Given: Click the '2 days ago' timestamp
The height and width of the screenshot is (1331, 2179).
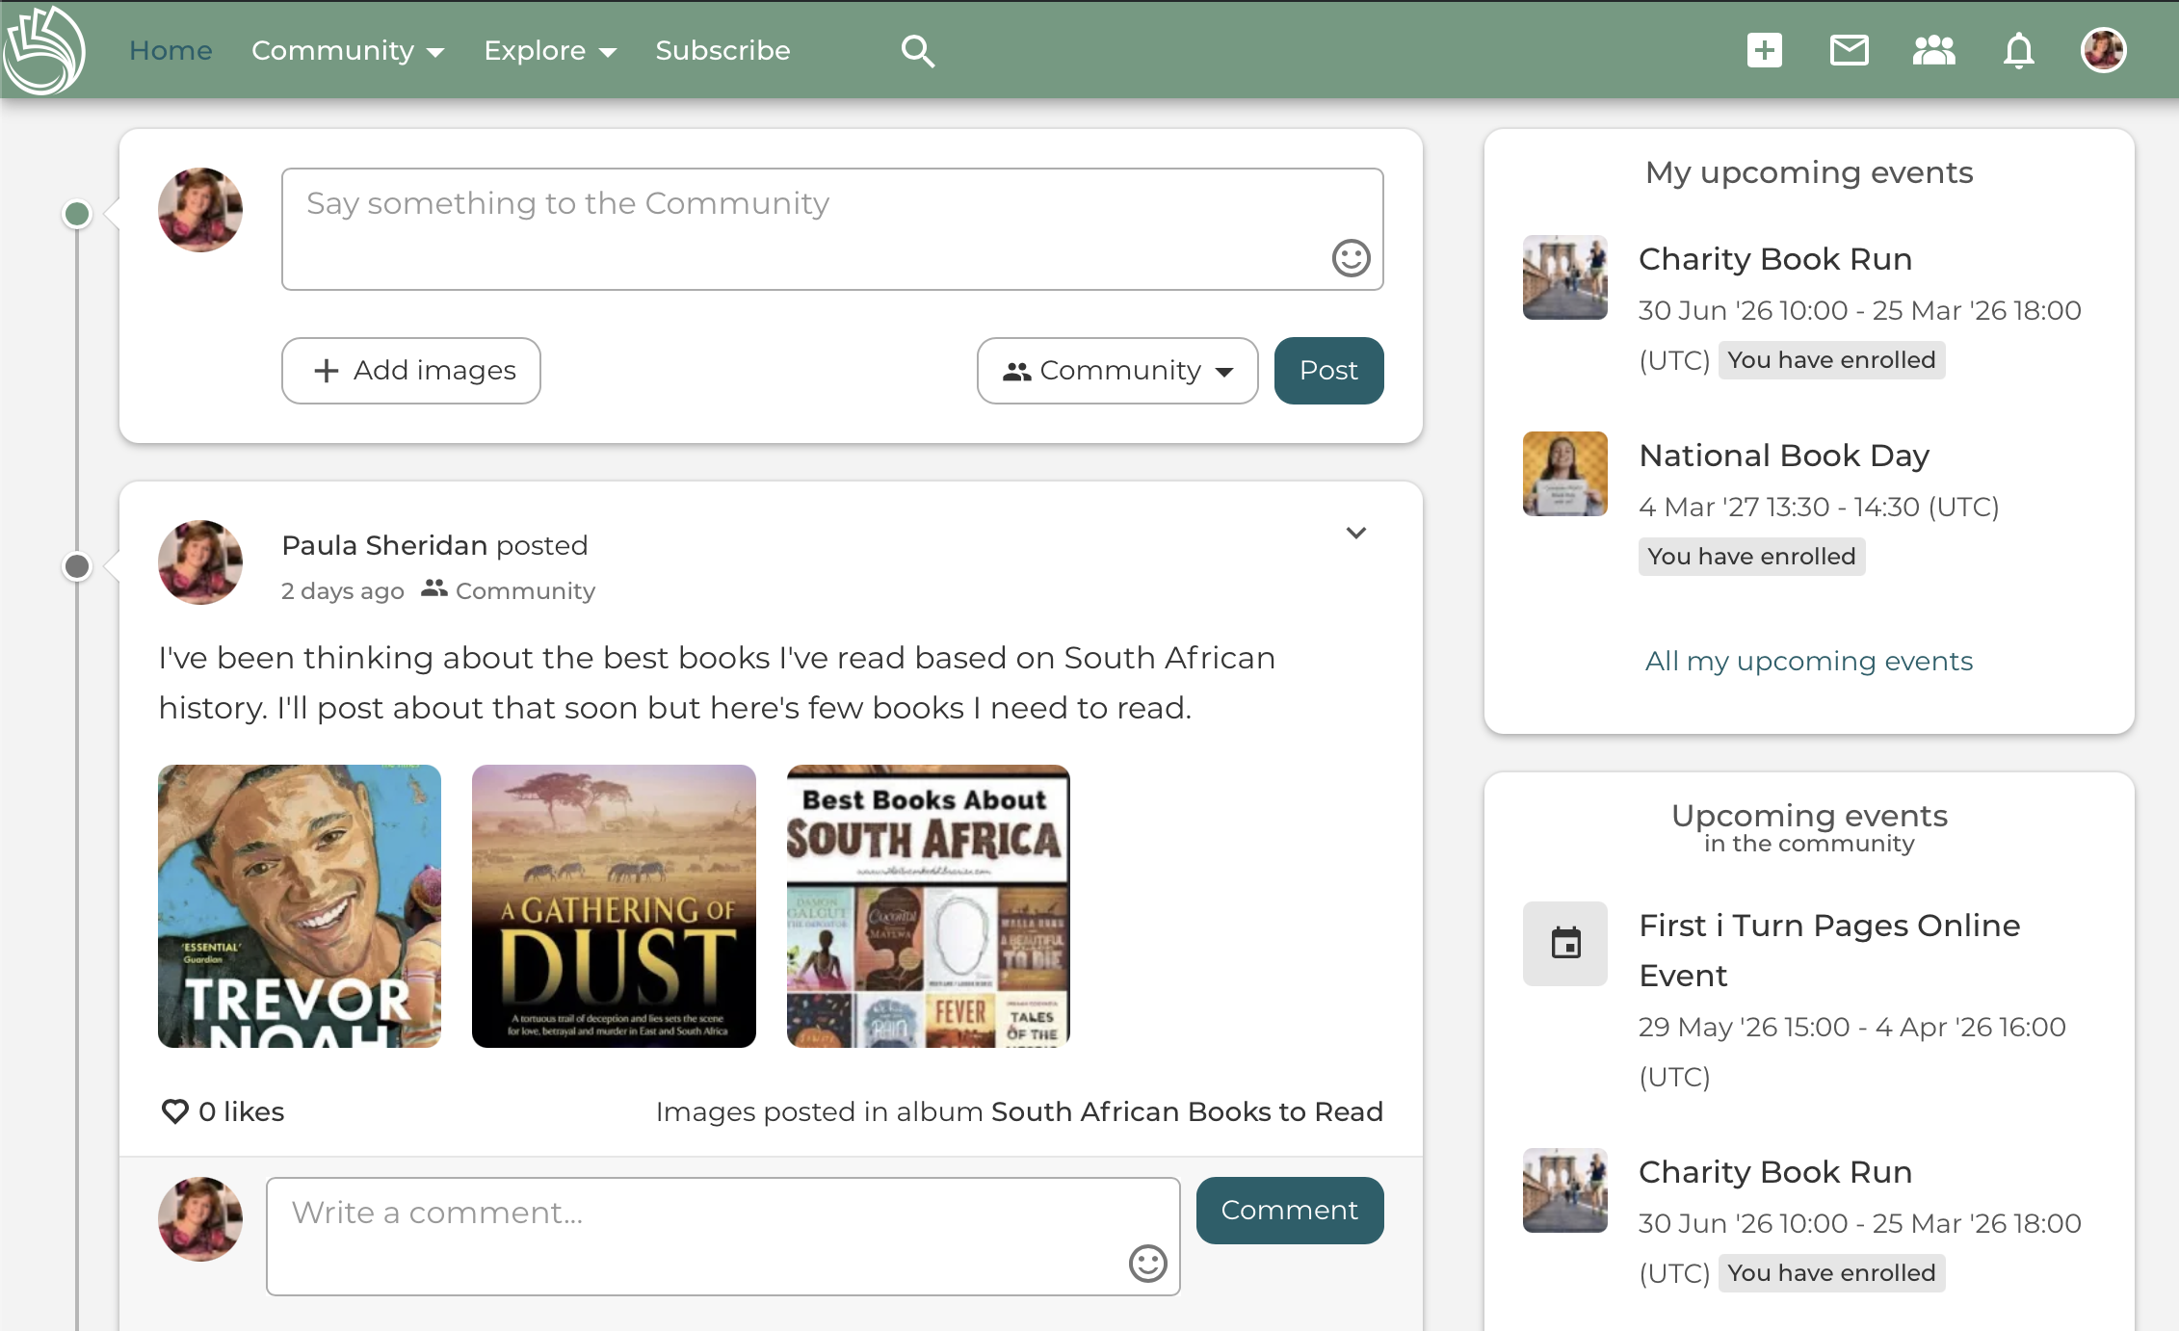Looking at the screenshot, I should click(x=342, y=591).
